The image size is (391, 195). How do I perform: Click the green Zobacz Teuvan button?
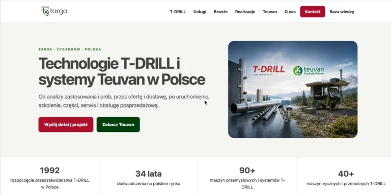point(118,124)
